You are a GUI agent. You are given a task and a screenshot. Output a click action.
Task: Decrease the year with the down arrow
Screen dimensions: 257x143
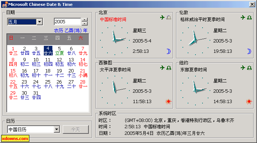coord(84,24)
